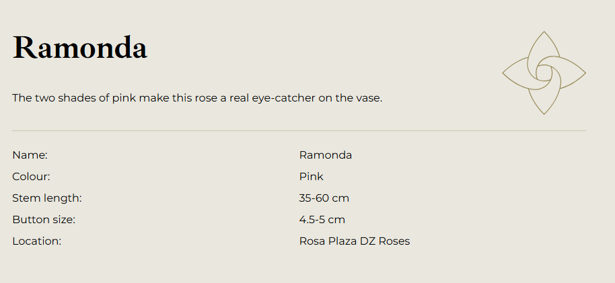Click the horizontal divider line below the description

click(299, 130)
